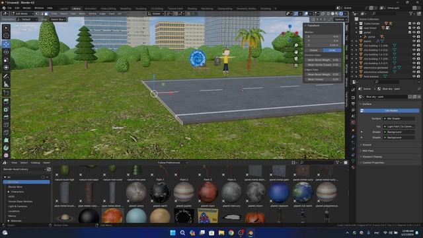Switch to the Animation workspace tab
This screenshot has height=238, width=423.
tap(91, 9)
